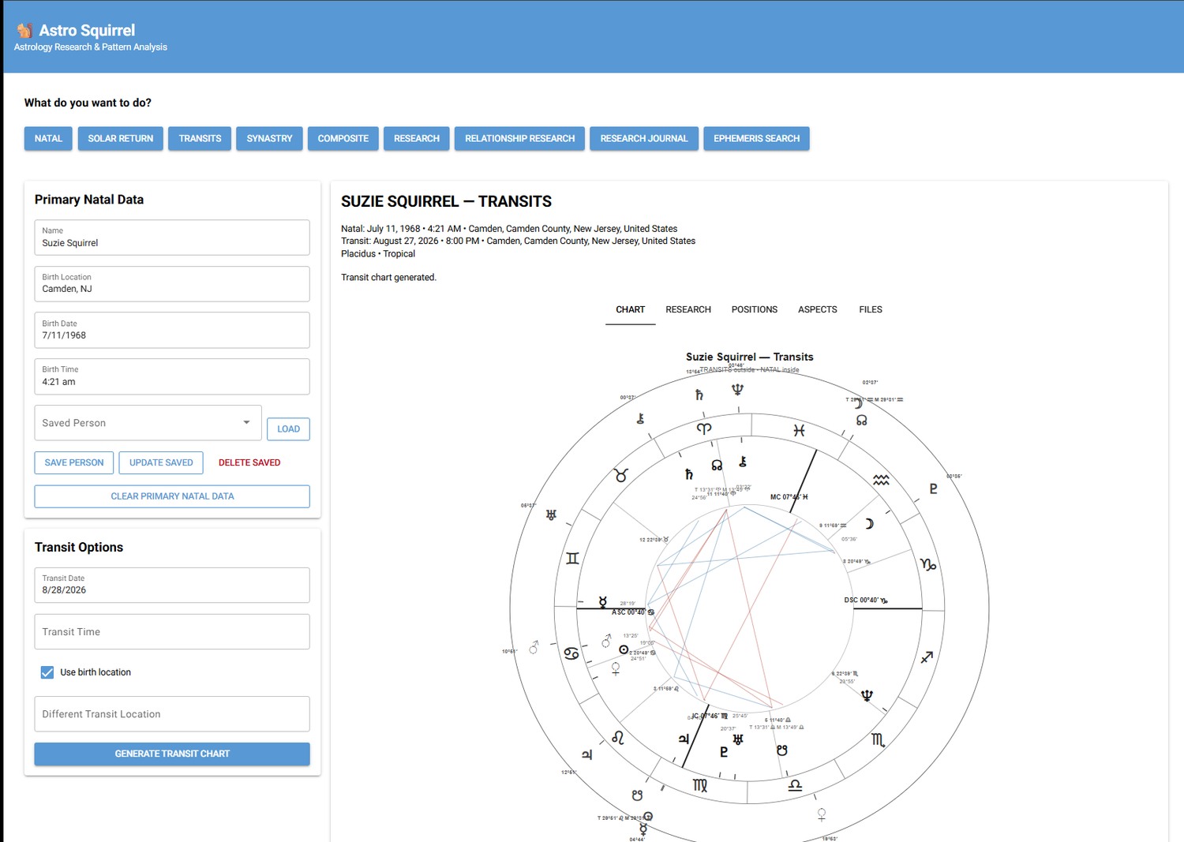Click the natal Neptune trident inside the chart
The height and width of the screenshot is (842, 1184).
867,695
